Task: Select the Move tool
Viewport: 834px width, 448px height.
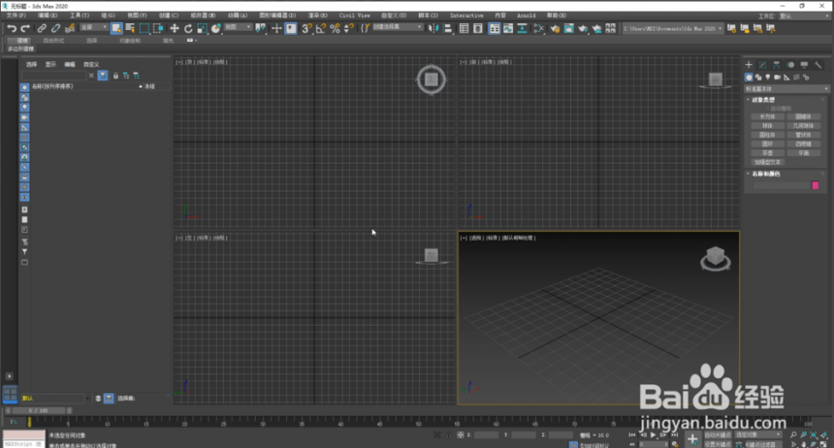Action: pos(174,28)
